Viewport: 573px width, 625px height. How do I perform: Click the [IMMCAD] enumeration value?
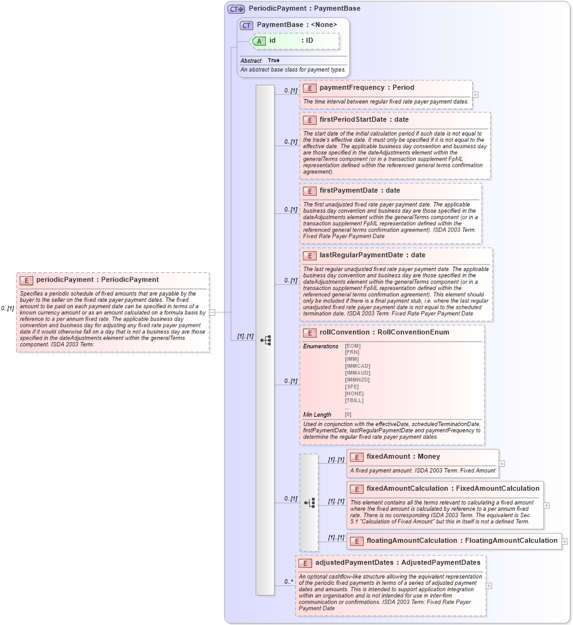(357, 366)
